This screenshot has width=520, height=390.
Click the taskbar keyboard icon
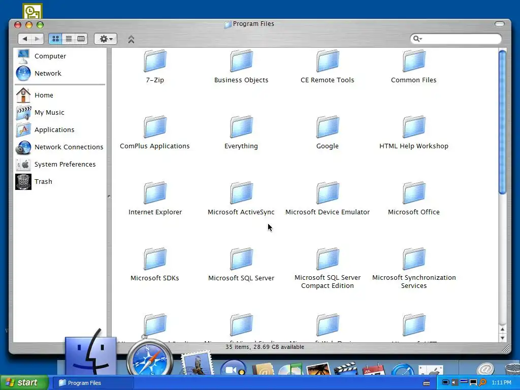coord(427,383)
